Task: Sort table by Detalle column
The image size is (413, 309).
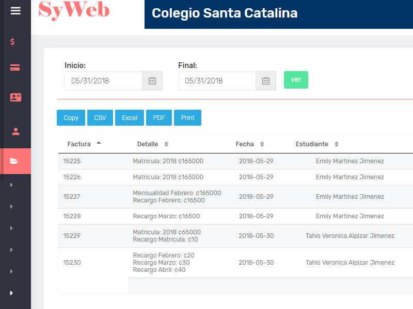Action: pyautogui.click(x=153, y=144)
